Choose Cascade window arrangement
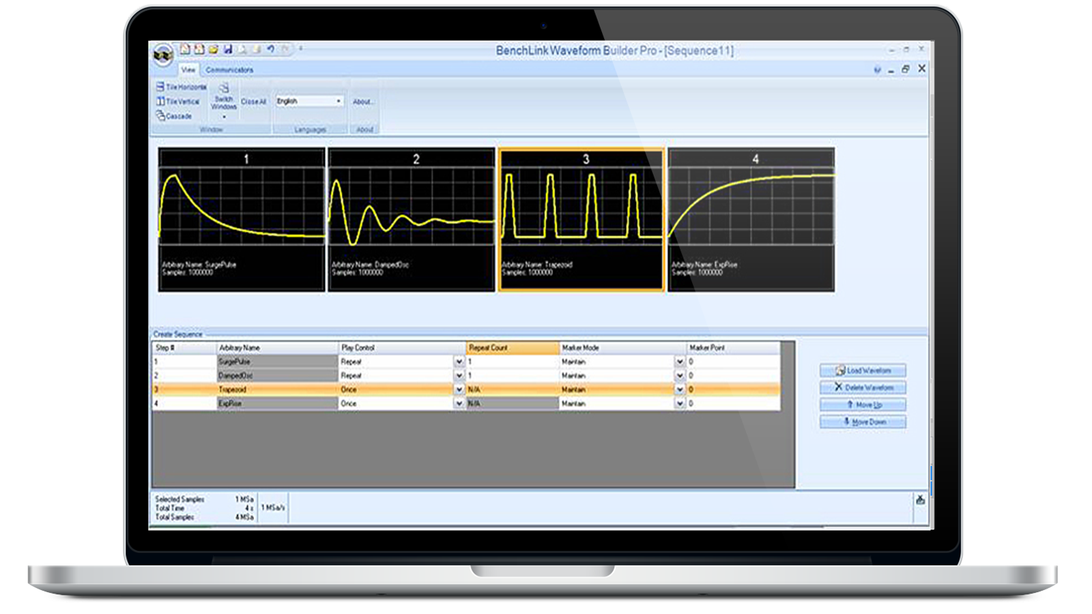Screen dimensions: 1092x614 pyautogui.click(x=174, y=116)
